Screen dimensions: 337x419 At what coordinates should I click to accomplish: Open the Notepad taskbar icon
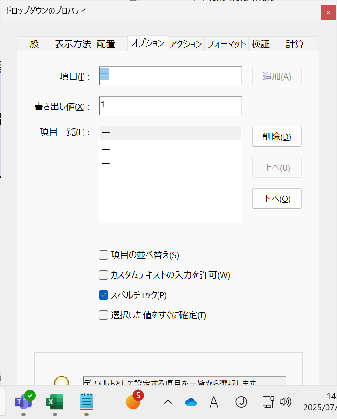pyautogui.click(x=86, y=402)
